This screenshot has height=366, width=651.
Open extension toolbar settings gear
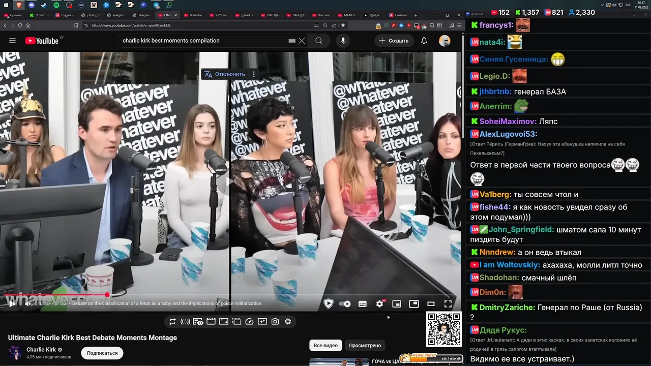pyautogui.click(x=288, y=321)
